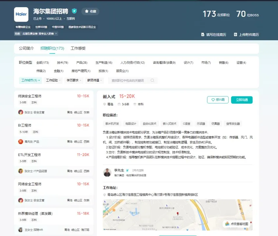
Task: Click the search magnifier icon
Action: click(x=152, y=80)
